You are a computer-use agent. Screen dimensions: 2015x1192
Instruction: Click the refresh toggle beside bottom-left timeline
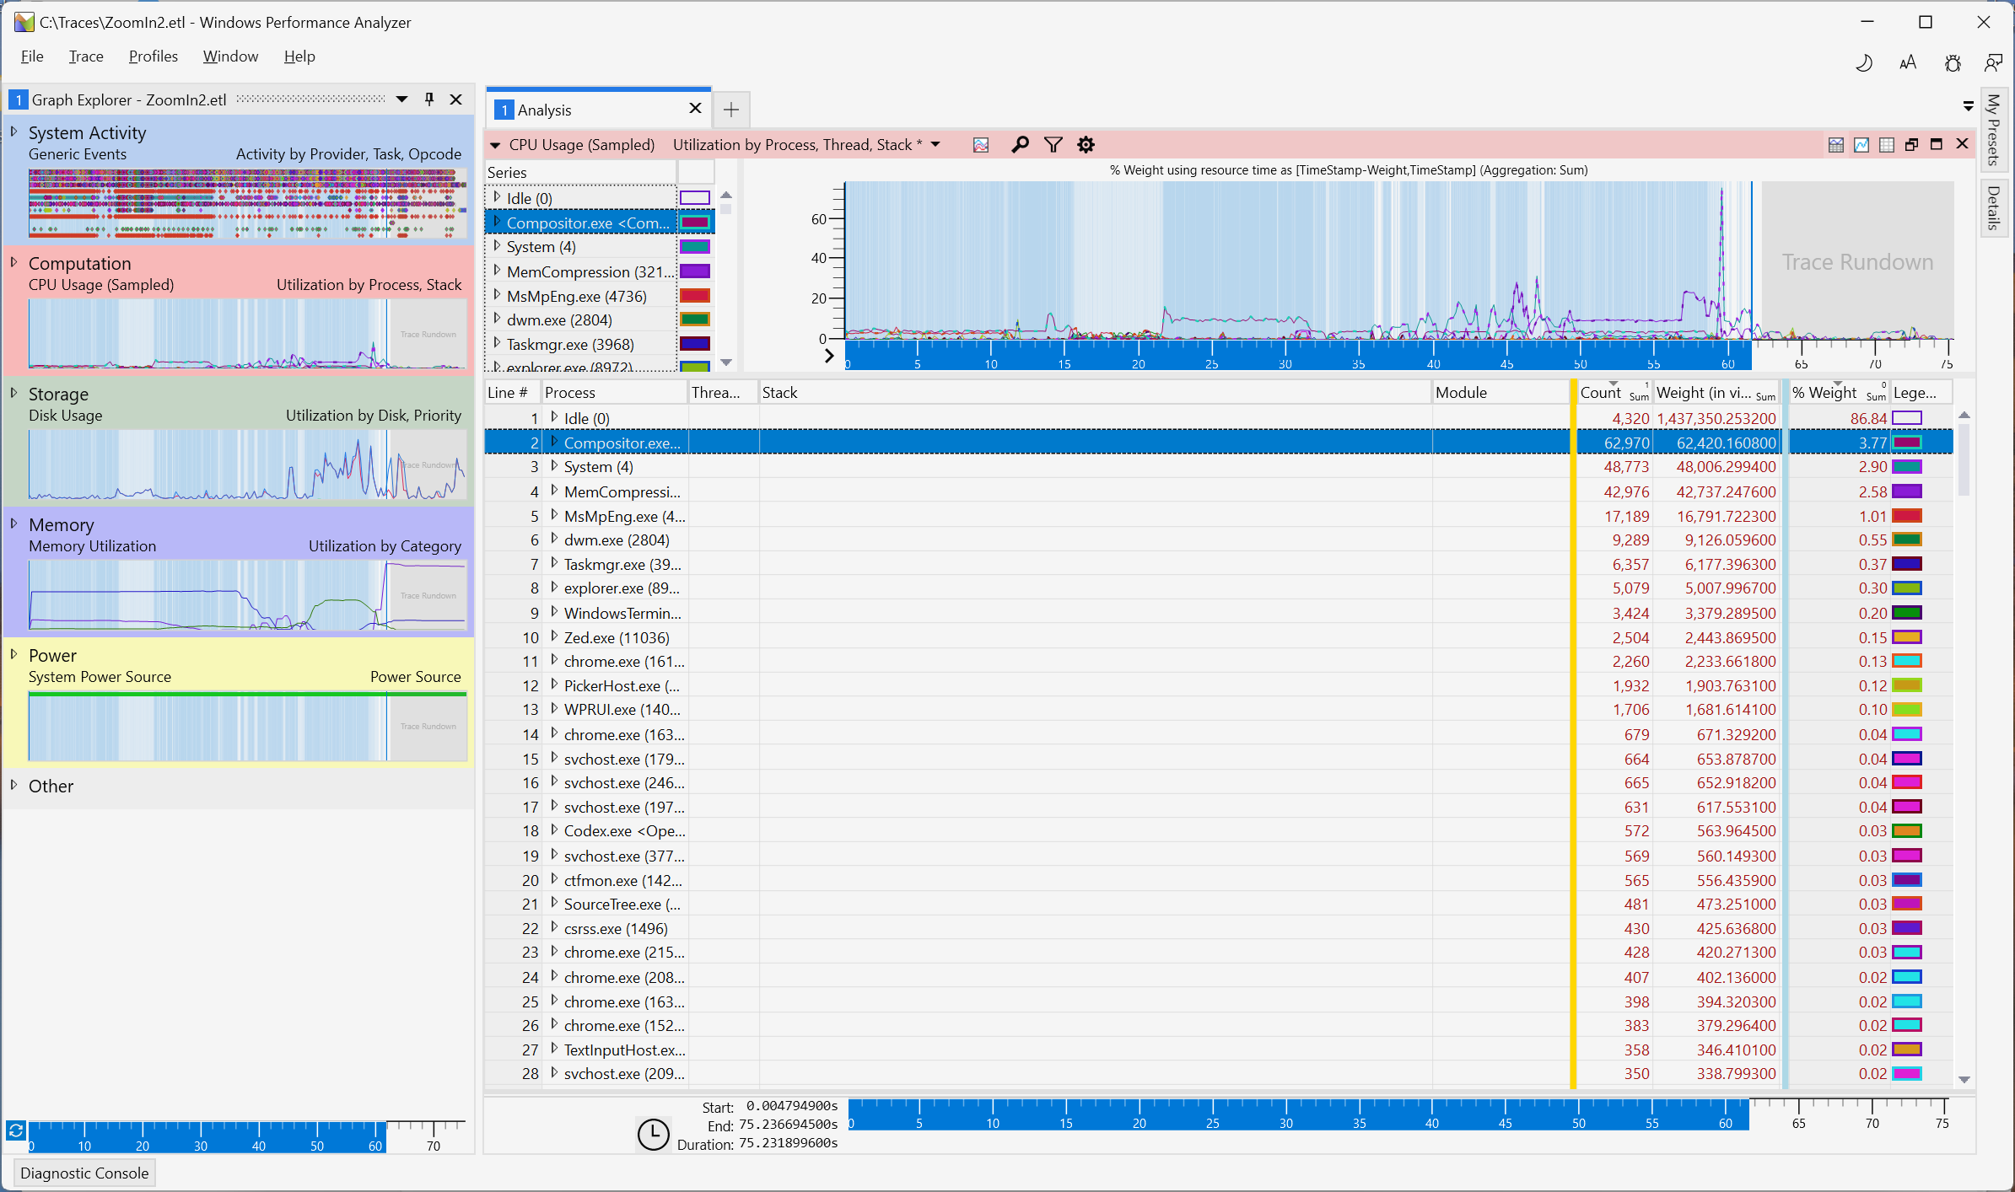(15, 1130)
